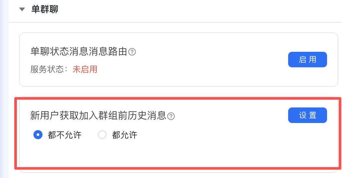Click the 新用户获取加入群组前历史消息 title text
Image resolution: width=342 pixels, height=178 pixels.
(x=98, y=116)
